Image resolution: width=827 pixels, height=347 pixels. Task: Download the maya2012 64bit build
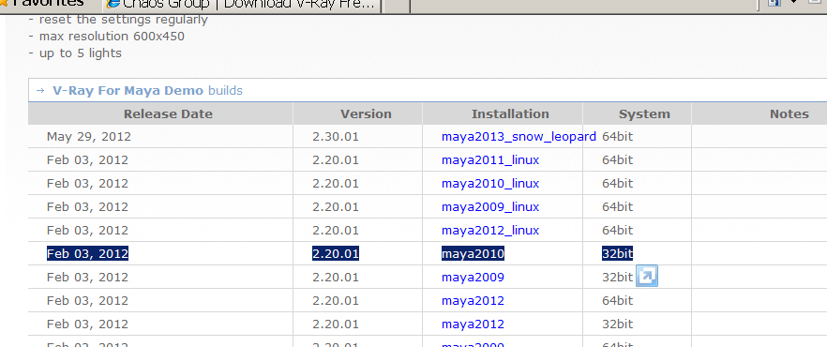point(474,301)
